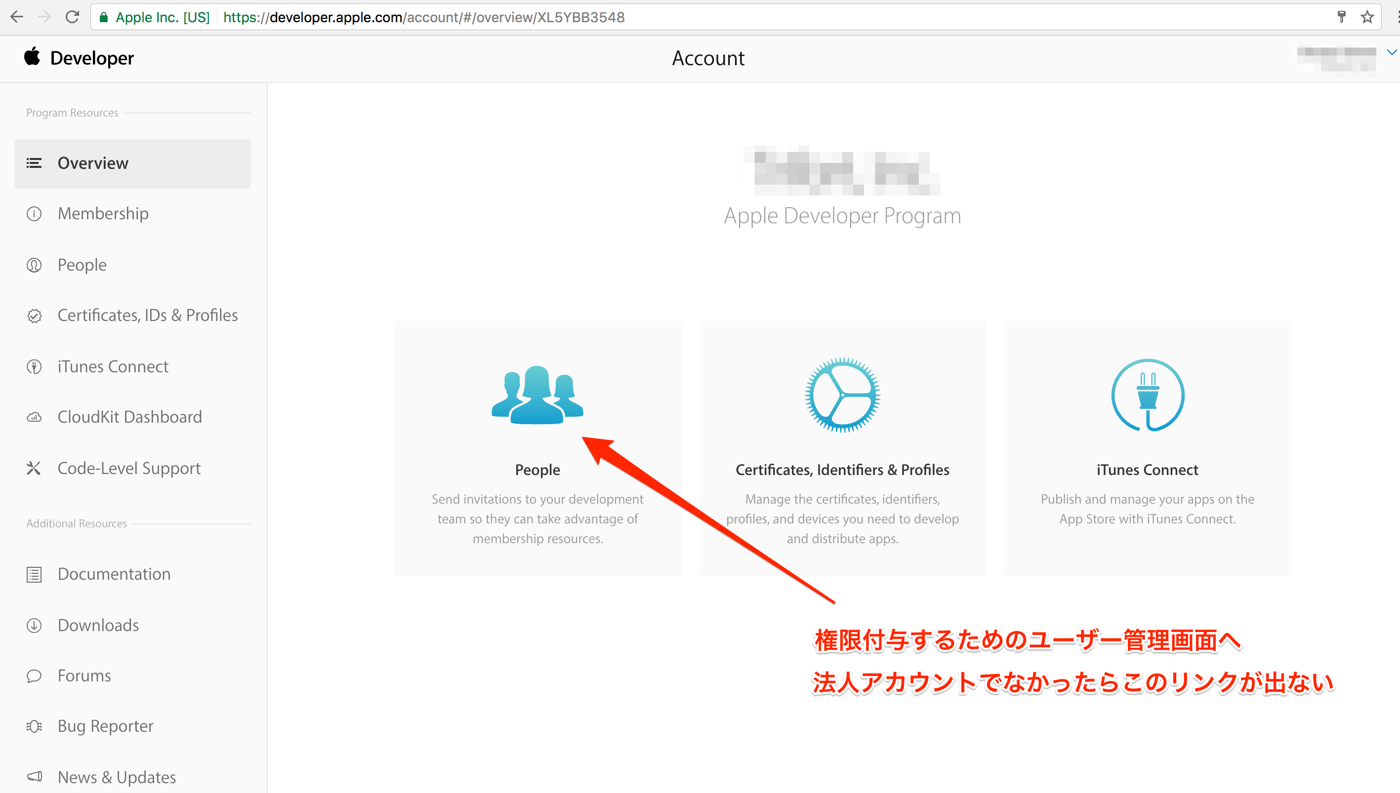Click the Overview menu item in sidebar
Image resolution: width=1400 pixels, height=793 pixels.
pos(133,162)
